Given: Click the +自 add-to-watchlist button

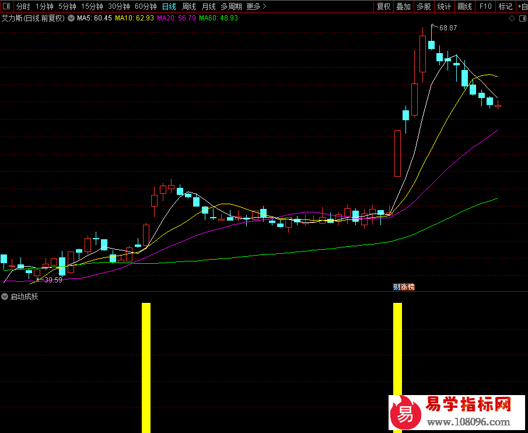Looking at the screenshot, I should coord(522,6).
